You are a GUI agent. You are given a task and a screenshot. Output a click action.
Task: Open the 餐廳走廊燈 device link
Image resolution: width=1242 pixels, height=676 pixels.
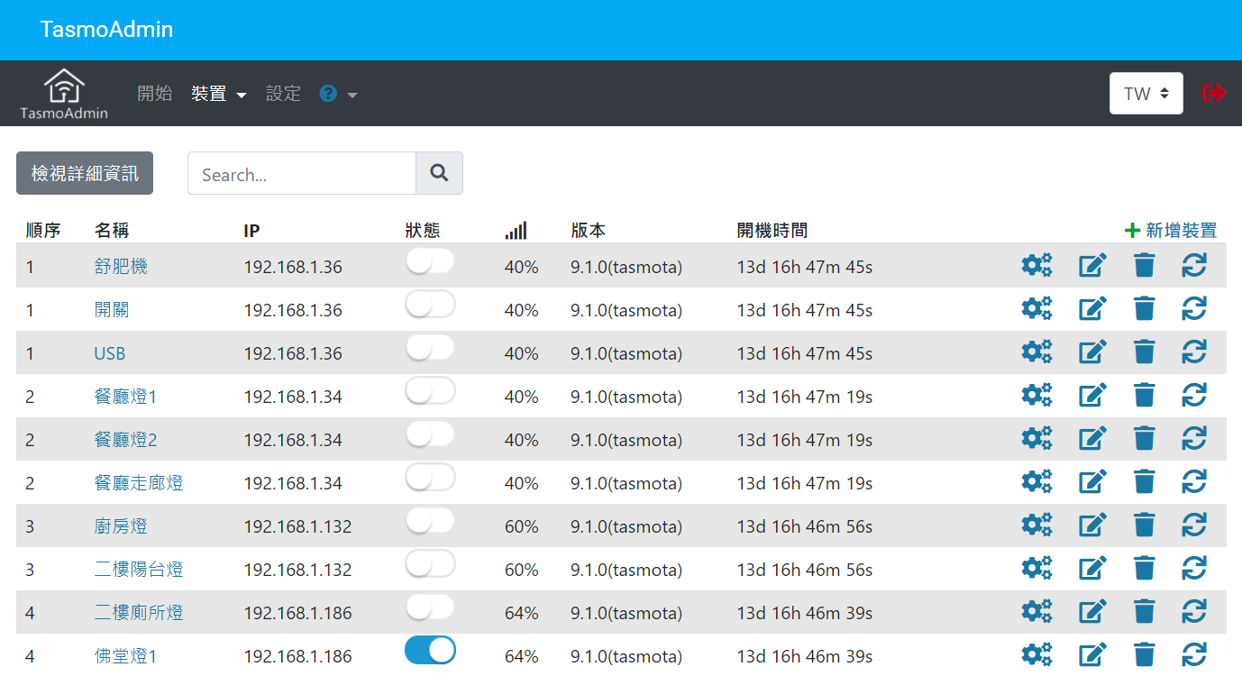click(139, 483)
